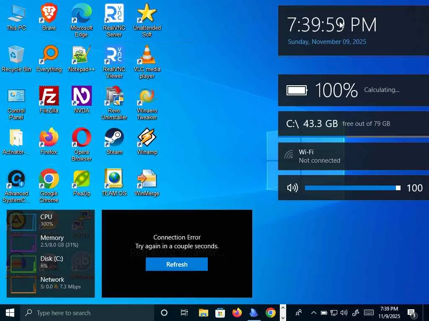This screenshot has height=321, width=429.
Task: Click the tray battery icon
Action: [324, 313]
